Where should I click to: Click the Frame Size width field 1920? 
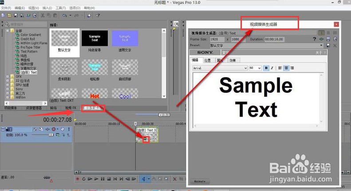pyautogui.click(x=217, y=39)
